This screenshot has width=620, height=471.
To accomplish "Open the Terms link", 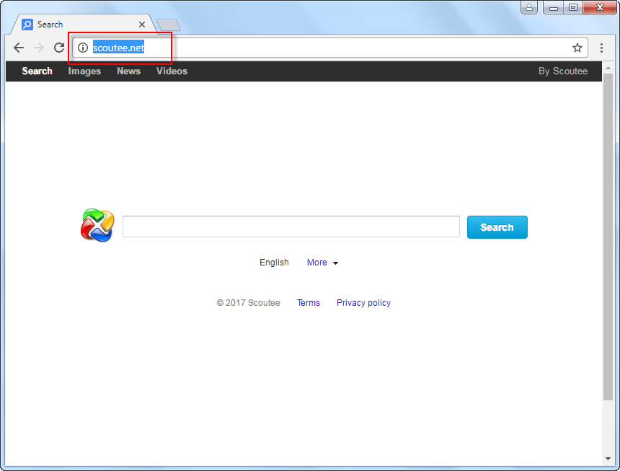I will (309, 303).
